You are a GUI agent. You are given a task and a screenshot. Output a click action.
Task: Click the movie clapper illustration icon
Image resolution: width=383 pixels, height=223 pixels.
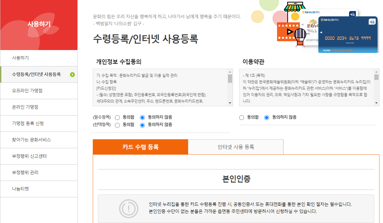point(288,31)
